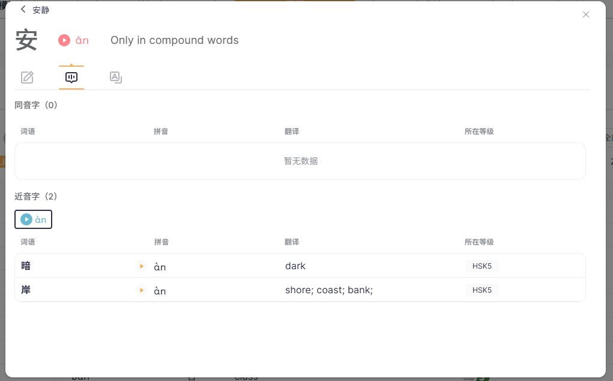Click HSK5 badge in 暗 row
Viewport: 613px width, 381px height.
pos(482,266)
